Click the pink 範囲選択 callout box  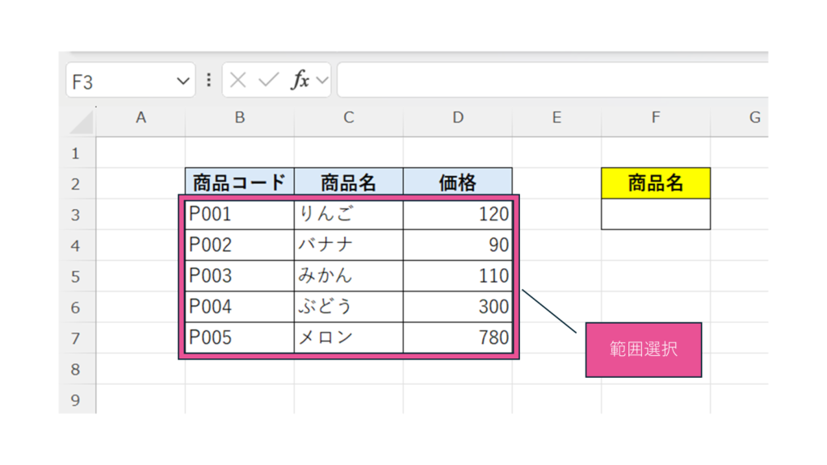[643, 350]
